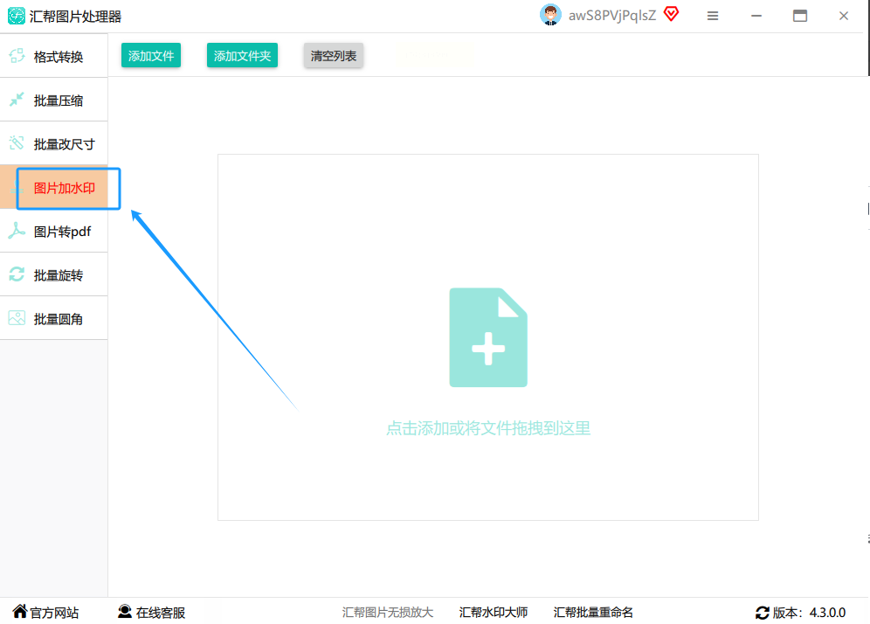Click the batch rounded-corner picture icon
The height and width of the screenshot is (624, 870).
coord(17,318)
